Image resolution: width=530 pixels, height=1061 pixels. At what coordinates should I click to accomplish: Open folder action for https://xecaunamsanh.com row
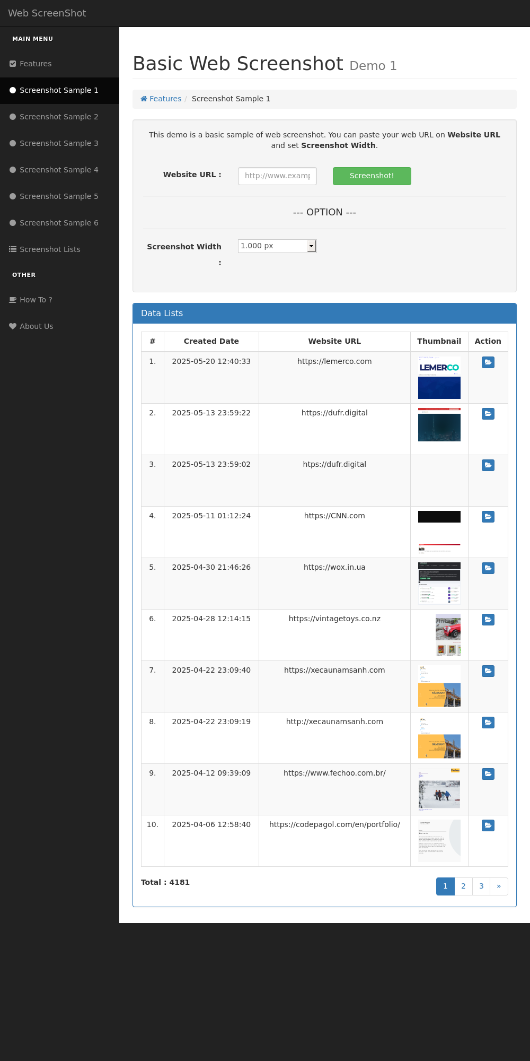coord(488,671)
